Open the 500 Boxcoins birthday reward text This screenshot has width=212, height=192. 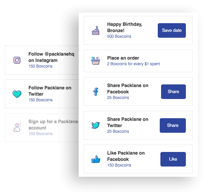pyautogui.click(x=119, y=36)
